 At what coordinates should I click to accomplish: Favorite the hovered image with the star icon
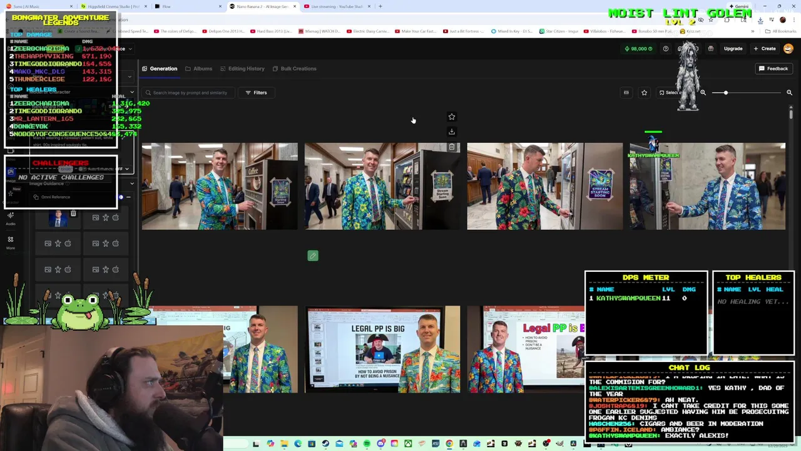click(x=452, y=117)
